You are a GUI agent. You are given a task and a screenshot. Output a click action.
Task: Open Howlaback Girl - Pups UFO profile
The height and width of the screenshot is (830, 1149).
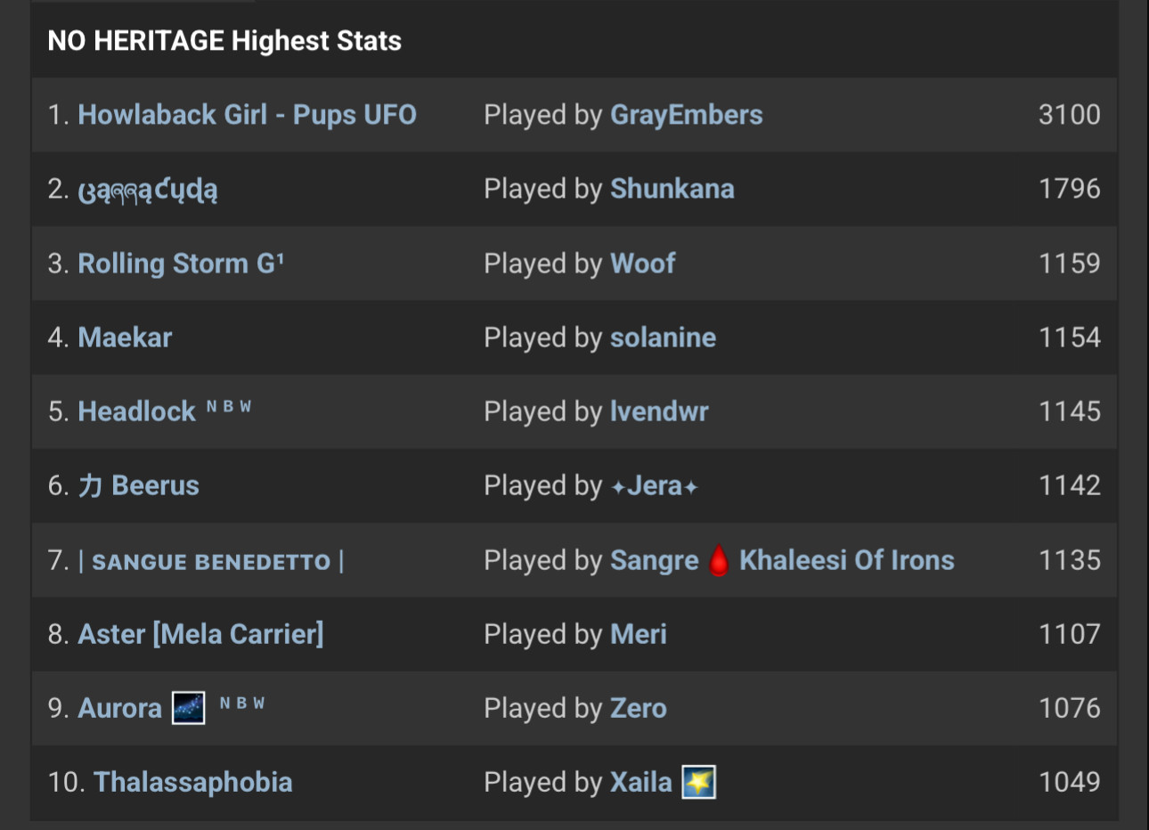pyautogui.click(x=248, y=115)
